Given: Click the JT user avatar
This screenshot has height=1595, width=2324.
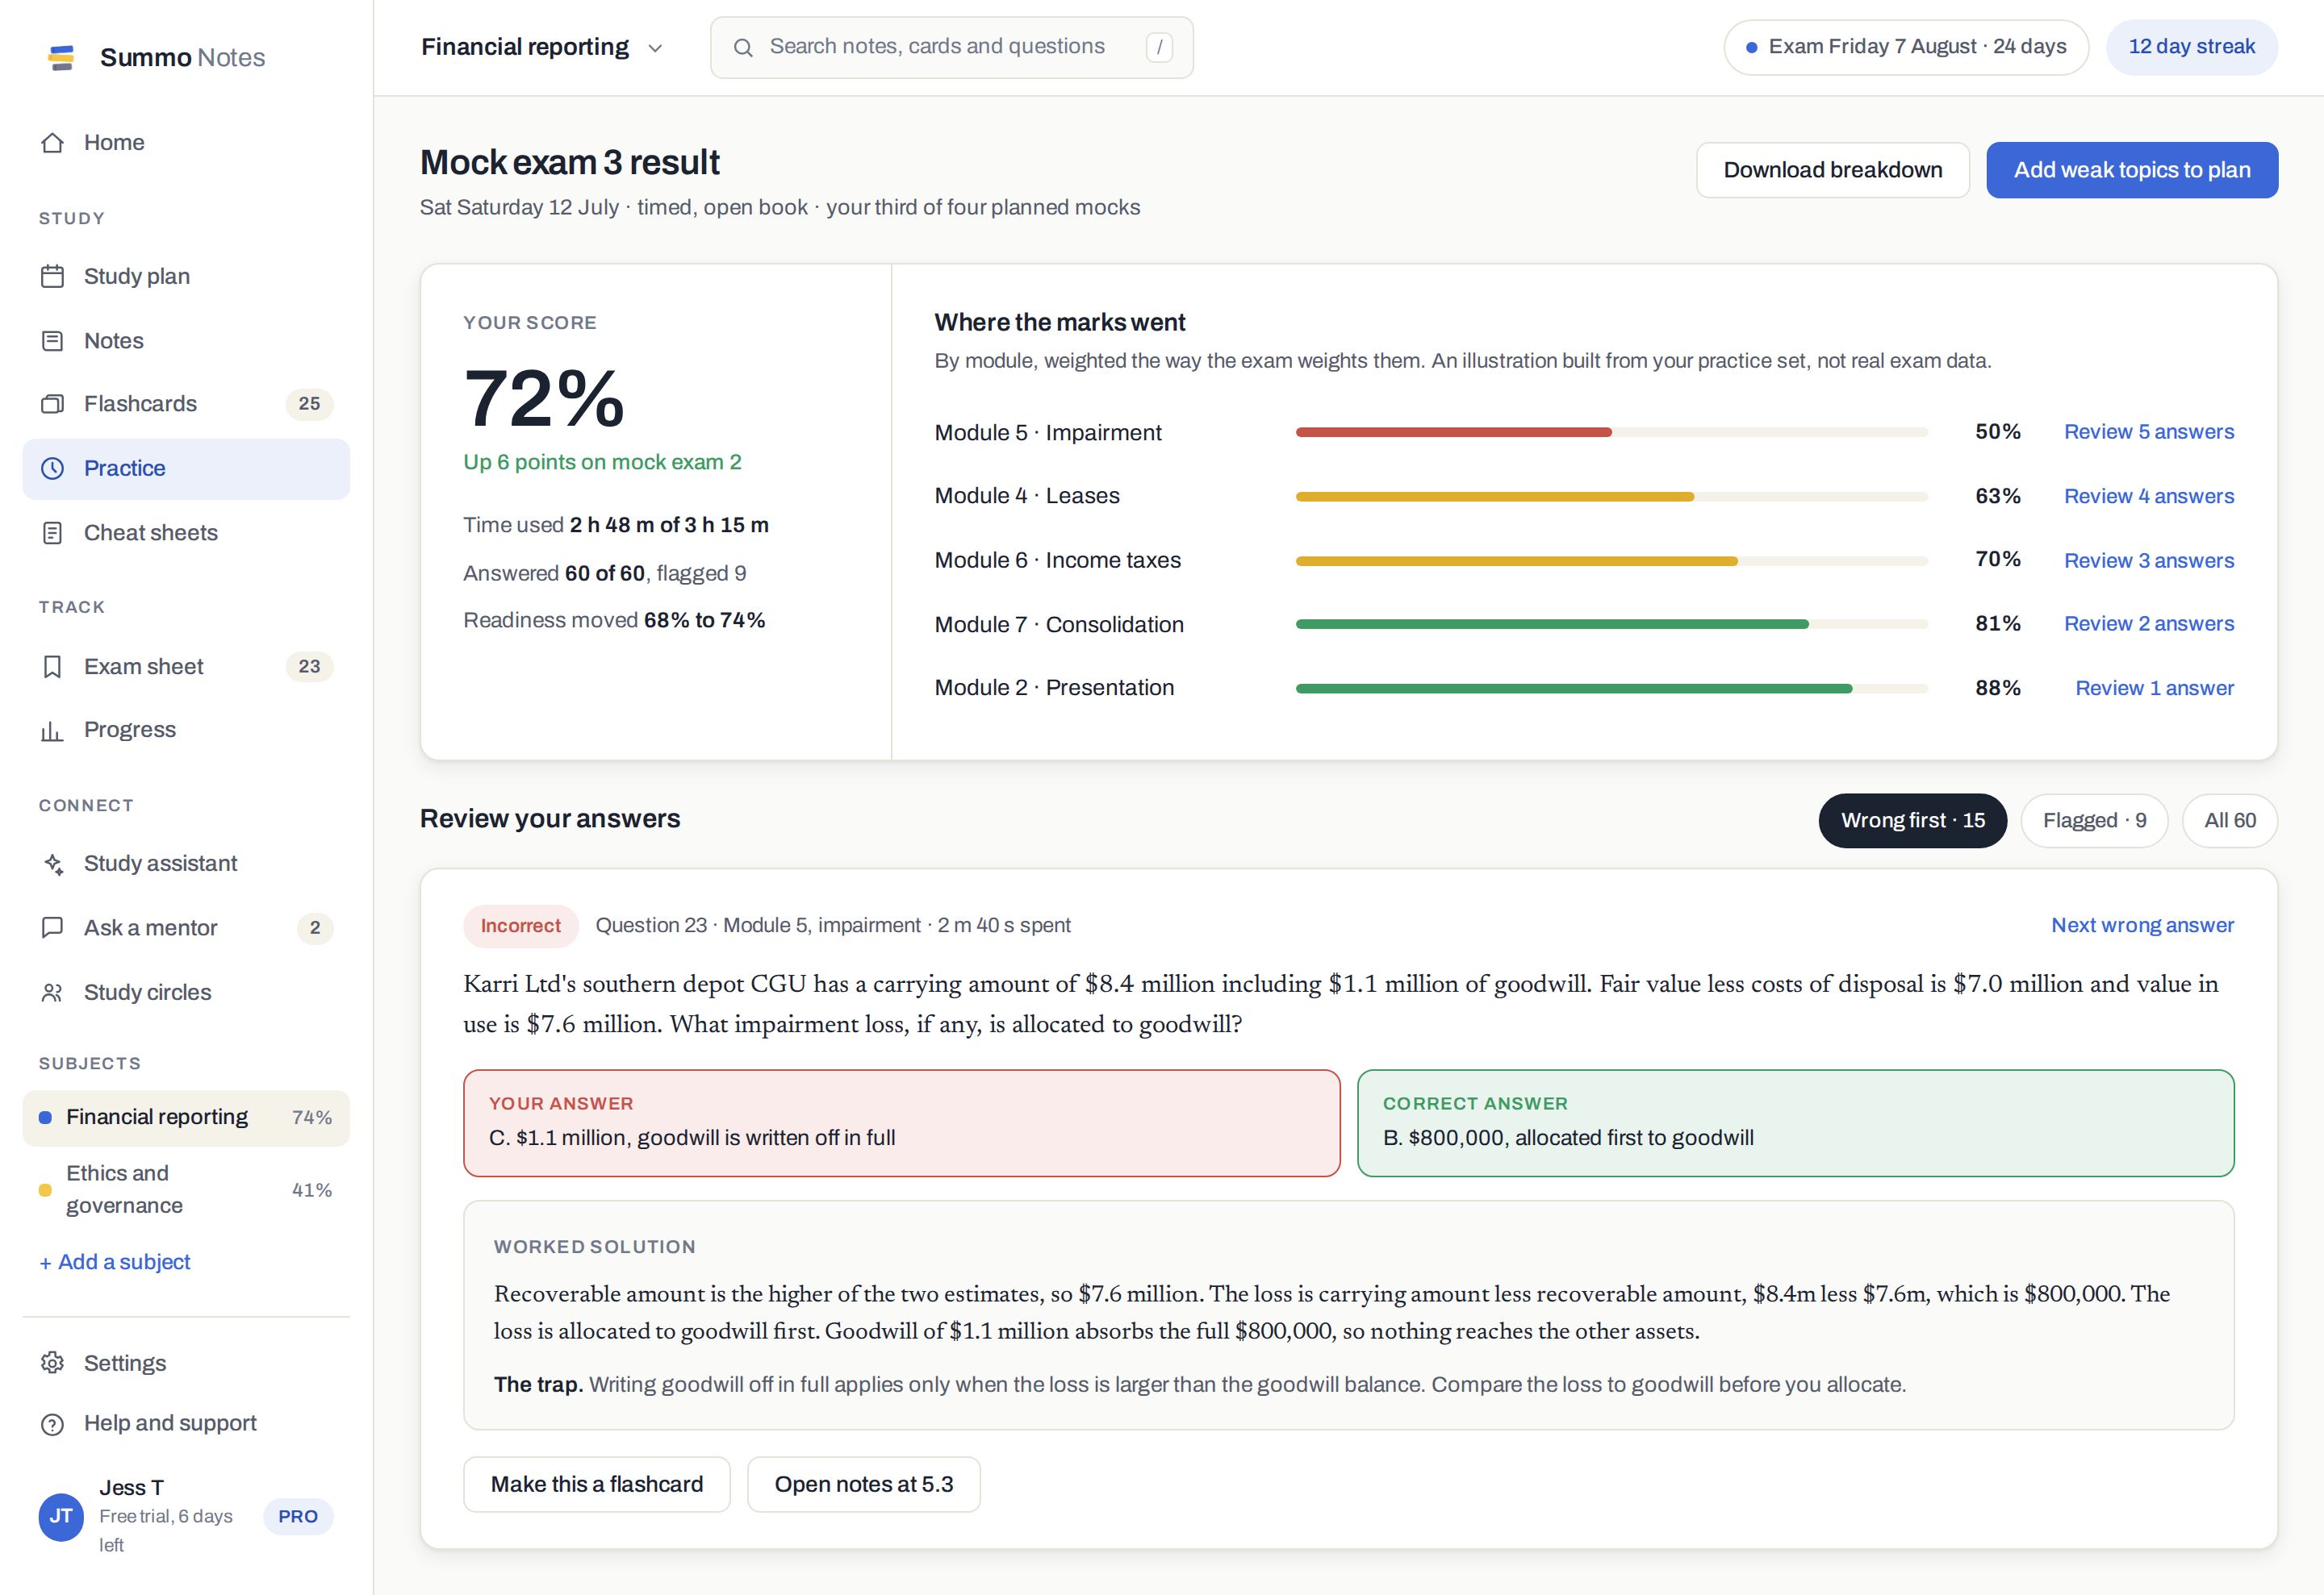Looking at the screenshot, I should (x=61, y=1517).
